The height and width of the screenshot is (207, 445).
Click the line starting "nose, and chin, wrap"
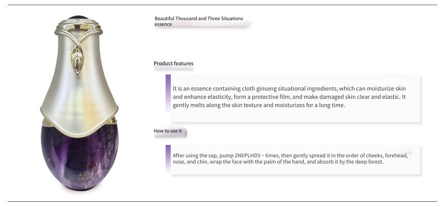coord(278,162)
